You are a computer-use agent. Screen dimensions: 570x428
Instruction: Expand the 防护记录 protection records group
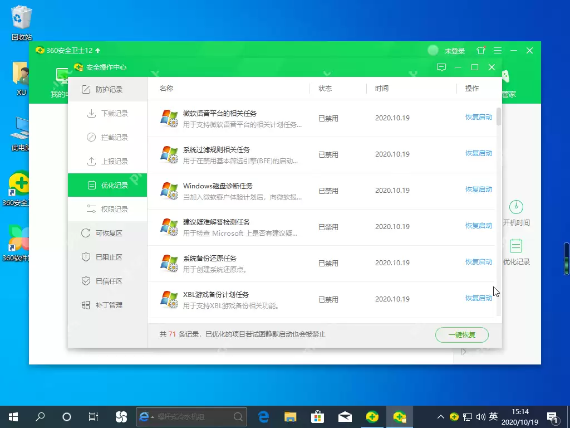click(102, 90)
